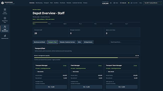Select the All departments filter tab
Screen dimensions: 163x91
[88, 42]
